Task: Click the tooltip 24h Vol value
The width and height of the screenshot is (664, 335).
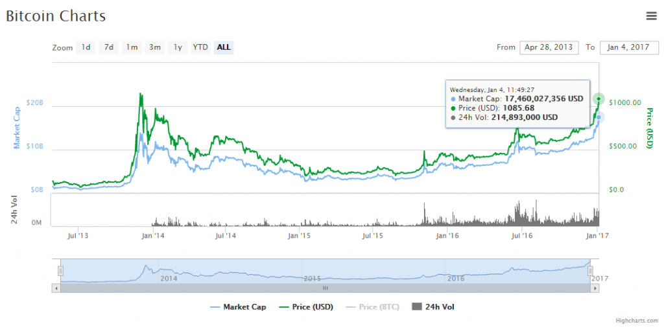Action: pyautogui.click(x=525, y=117)
